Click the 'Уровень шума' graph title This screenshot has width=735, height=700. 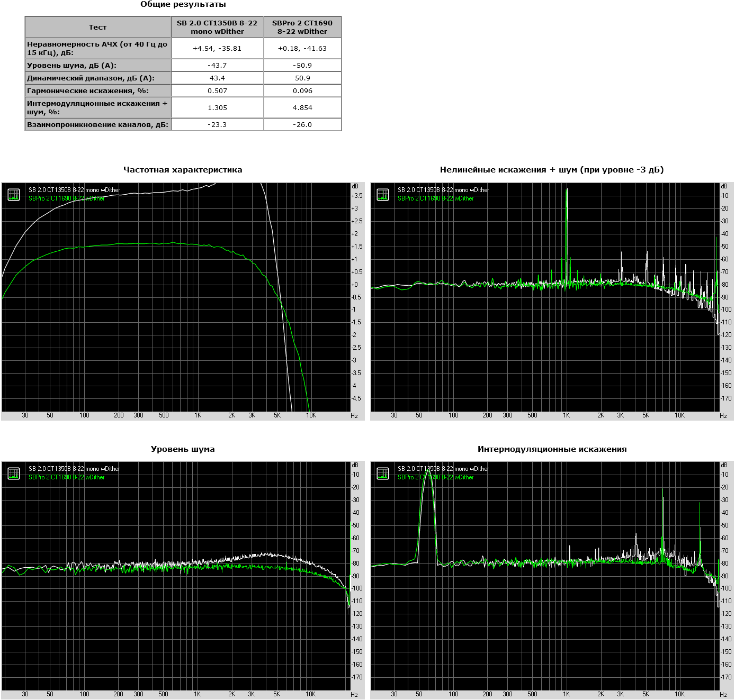tap(183, 449)
